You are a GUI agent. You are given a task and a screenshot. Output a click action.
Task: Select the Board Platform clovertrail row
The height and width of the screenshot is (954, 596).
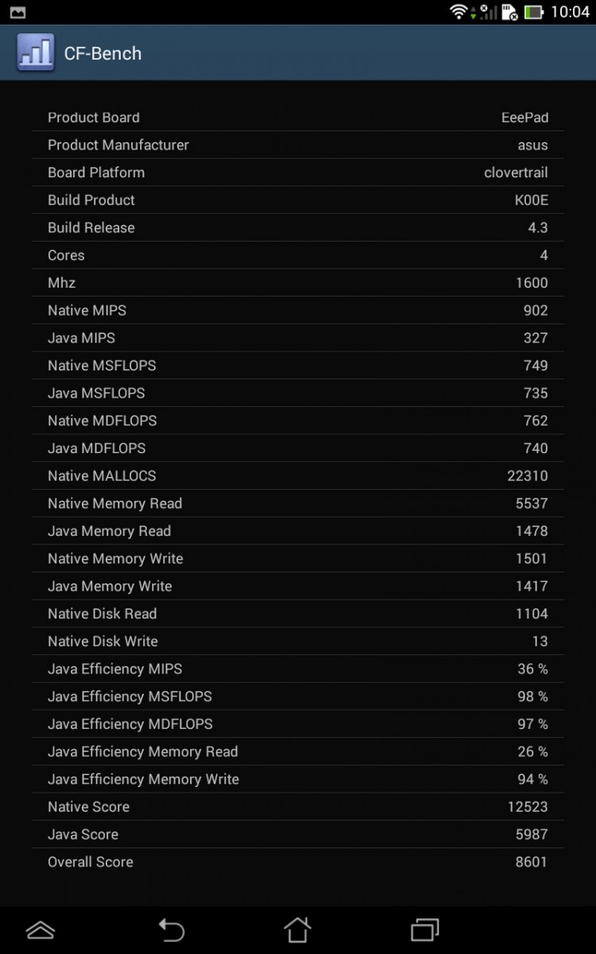(298, 173)
